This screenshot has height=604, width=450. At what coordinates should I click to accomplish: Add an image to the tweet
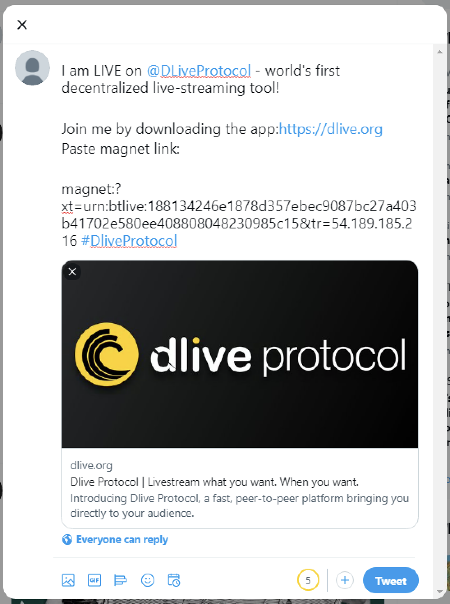coord(68,580)
